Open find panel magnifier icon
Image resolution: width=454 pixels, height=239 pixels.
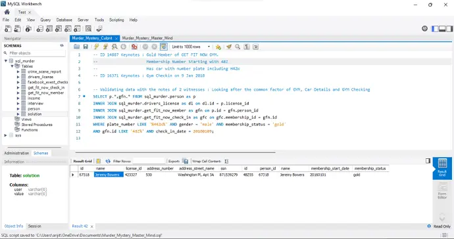tap(238, 47)
